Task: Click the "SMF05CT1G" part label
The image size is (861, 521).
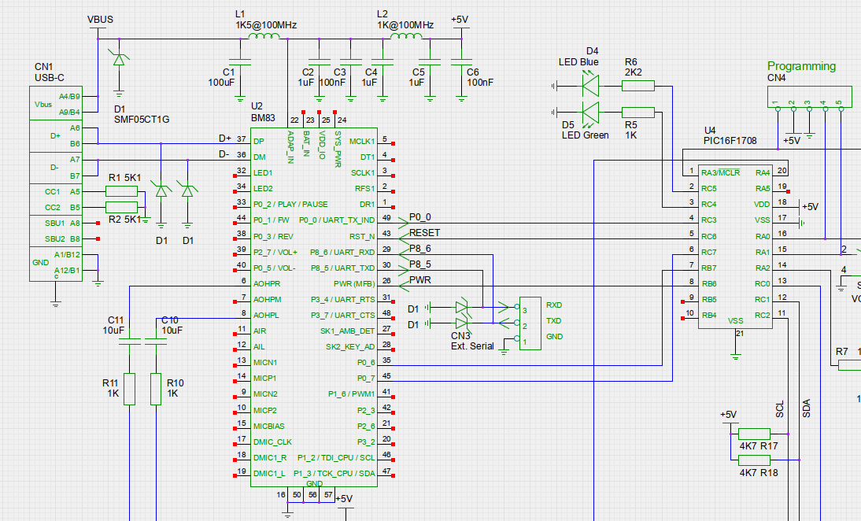Action: click(142, 119)
